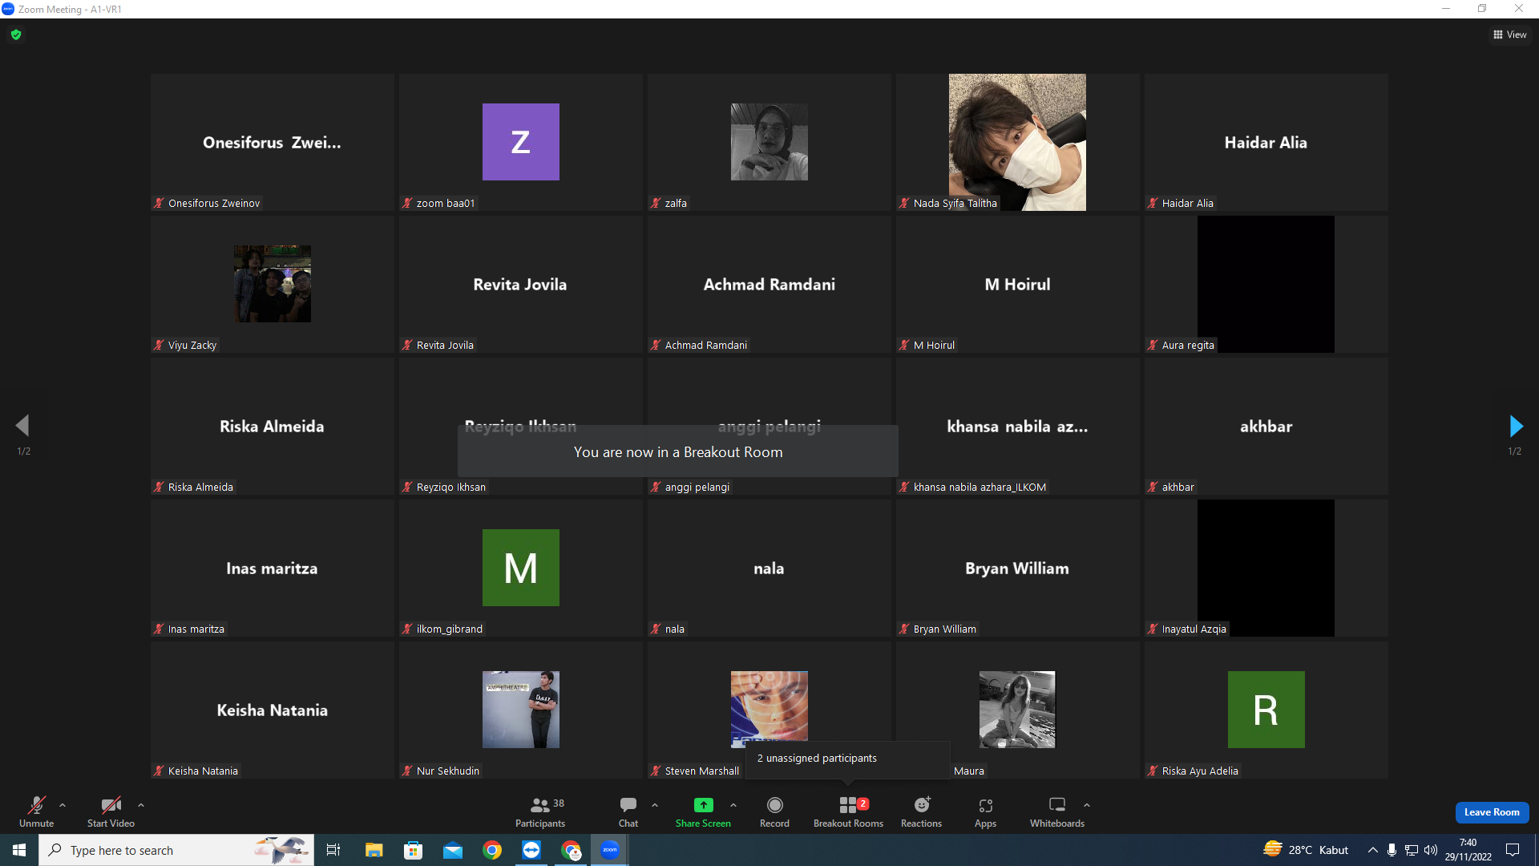Screen dimensions: 1539x866
Task: Select the akhbar participant tile
Action: pos(1266,427)
